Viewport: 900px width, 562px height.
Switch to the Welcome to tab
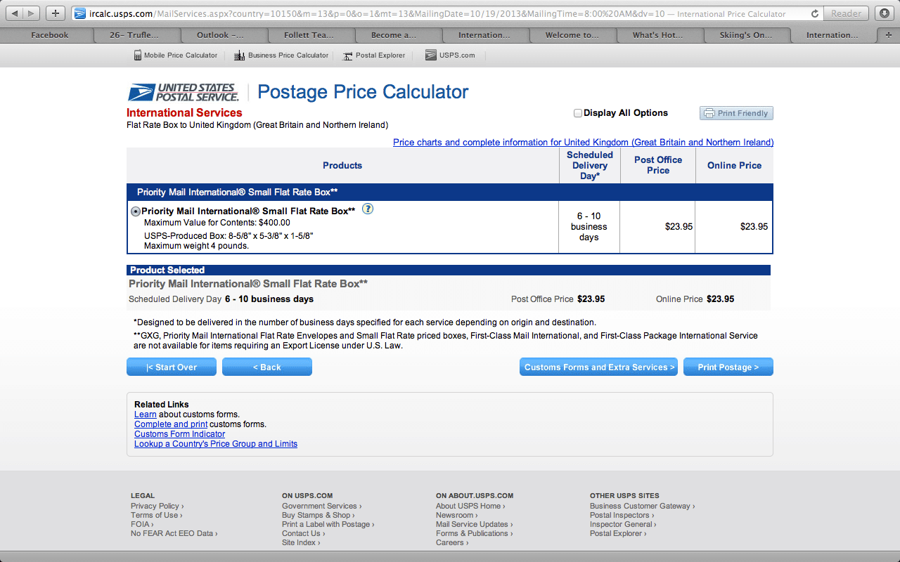[572, 35]
